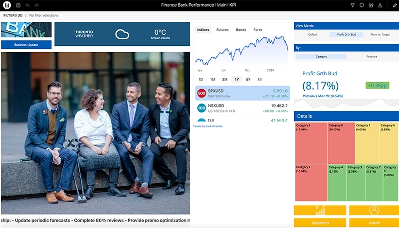Open the Operations button

click(320, 223)
